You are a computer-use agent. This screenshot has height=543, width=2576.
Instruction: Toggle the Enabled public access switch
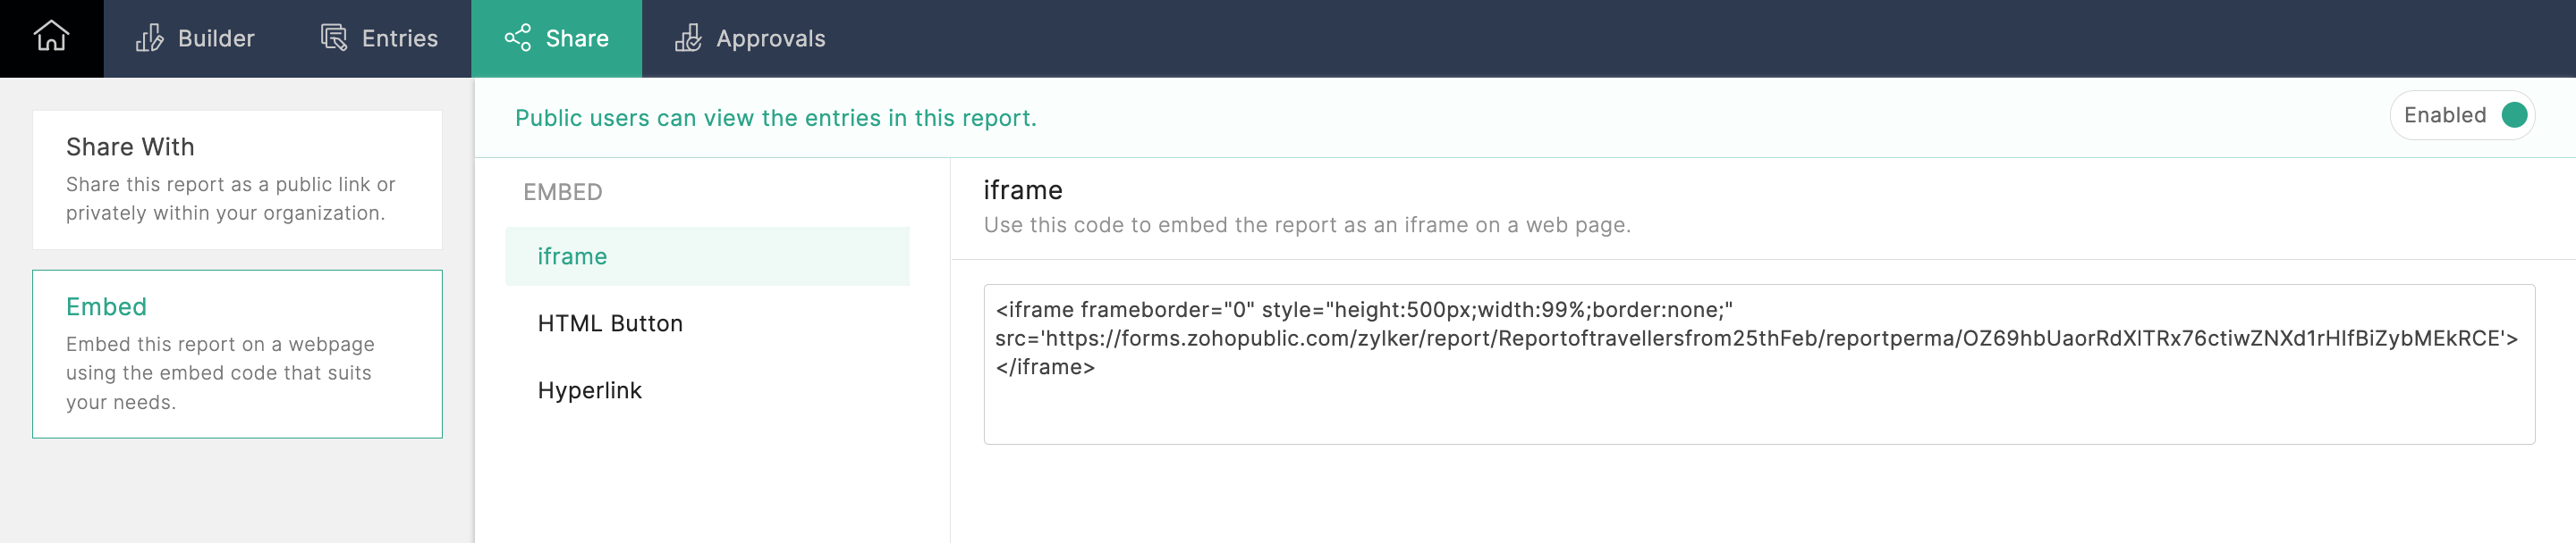click(2513, 116)
